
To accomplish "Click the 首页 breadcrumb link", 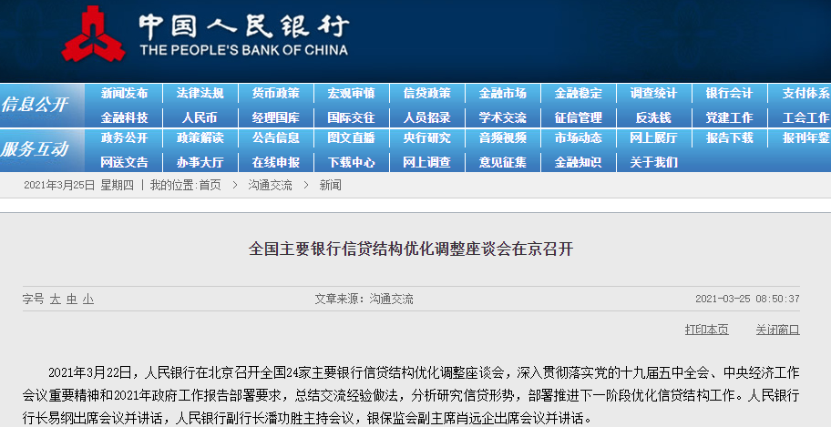I will (x=210, y=185).
